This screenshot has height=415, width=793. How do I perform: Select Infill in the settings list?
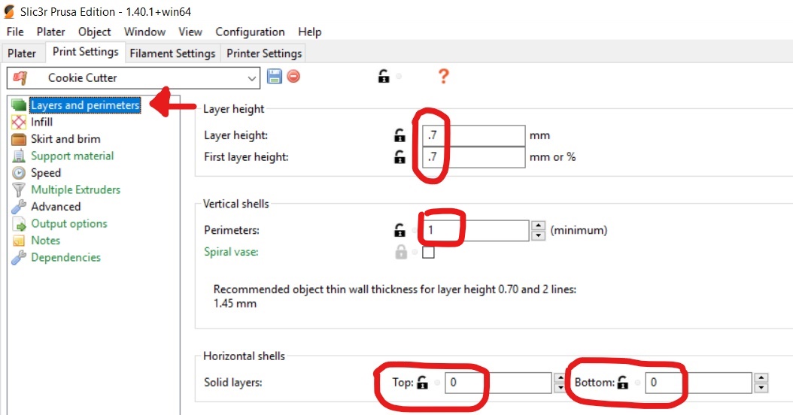[41, 122]
